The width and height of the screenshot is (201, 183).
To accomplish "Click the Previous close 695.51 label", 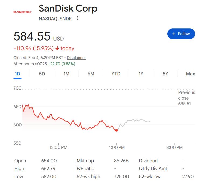I will (186, 98).
